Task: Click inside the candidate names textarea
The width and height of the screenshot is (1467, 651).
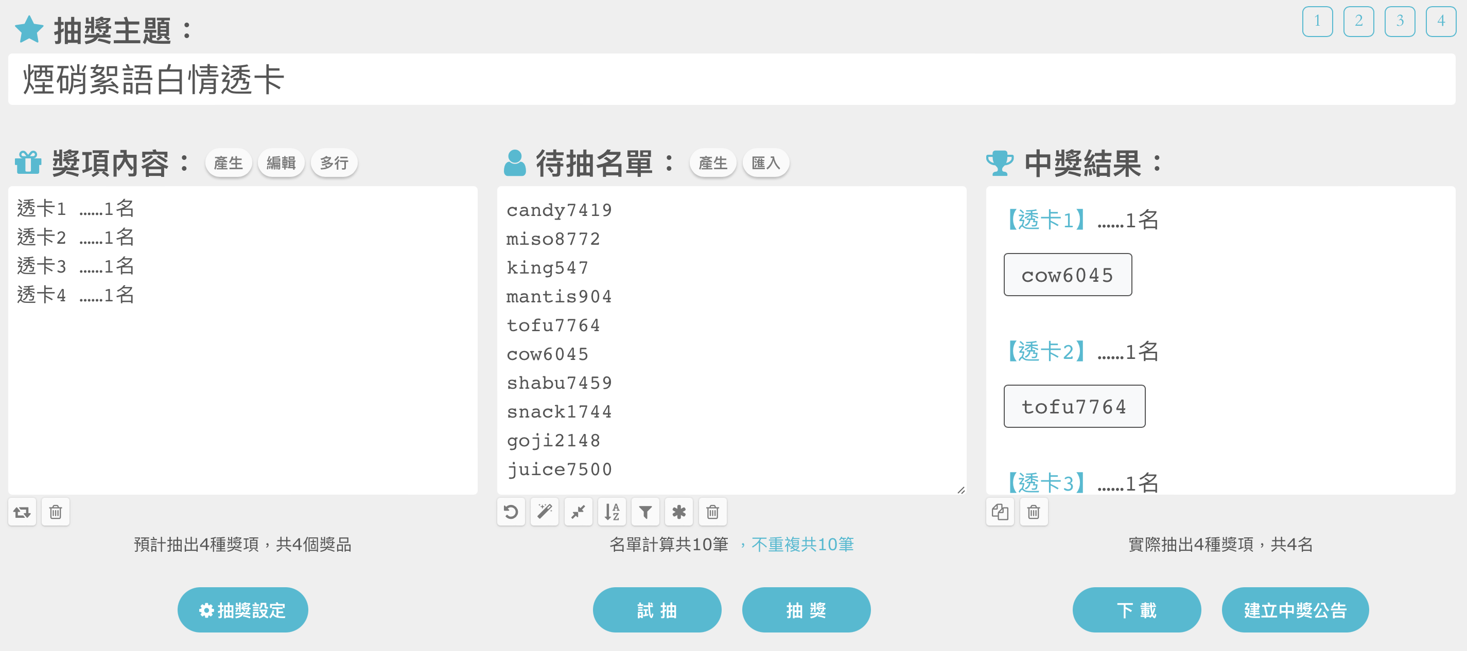Action: [732, 340]
